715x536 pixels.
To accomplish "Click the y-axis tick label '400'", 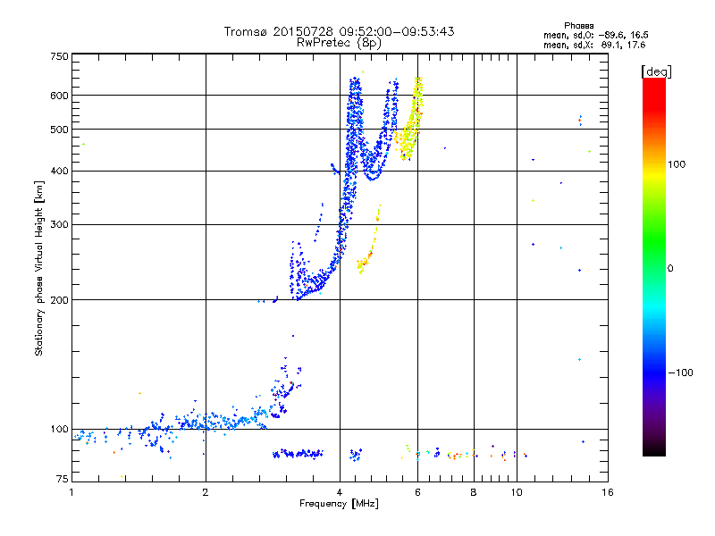I will (x=59, y=171).
